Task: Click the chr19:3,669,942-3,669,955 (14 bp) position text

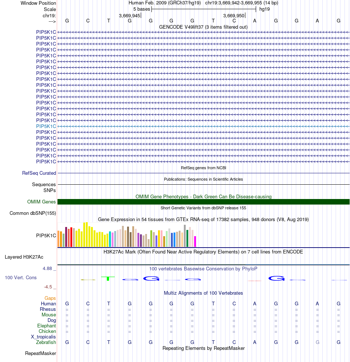Action: point(242,3)
